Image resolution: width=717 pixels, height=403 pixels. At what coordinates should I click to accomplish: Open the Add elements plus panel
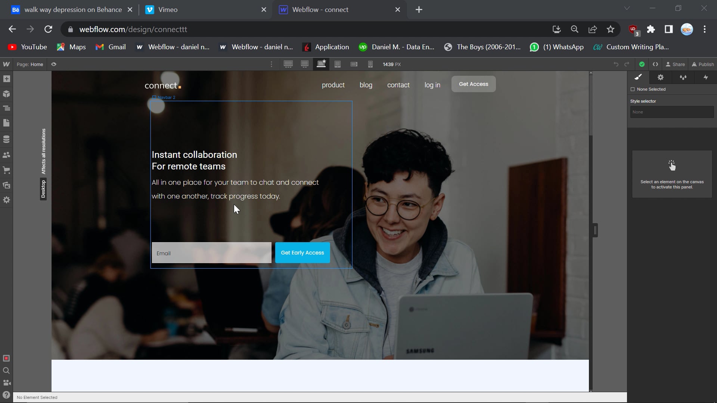point(6,79)
